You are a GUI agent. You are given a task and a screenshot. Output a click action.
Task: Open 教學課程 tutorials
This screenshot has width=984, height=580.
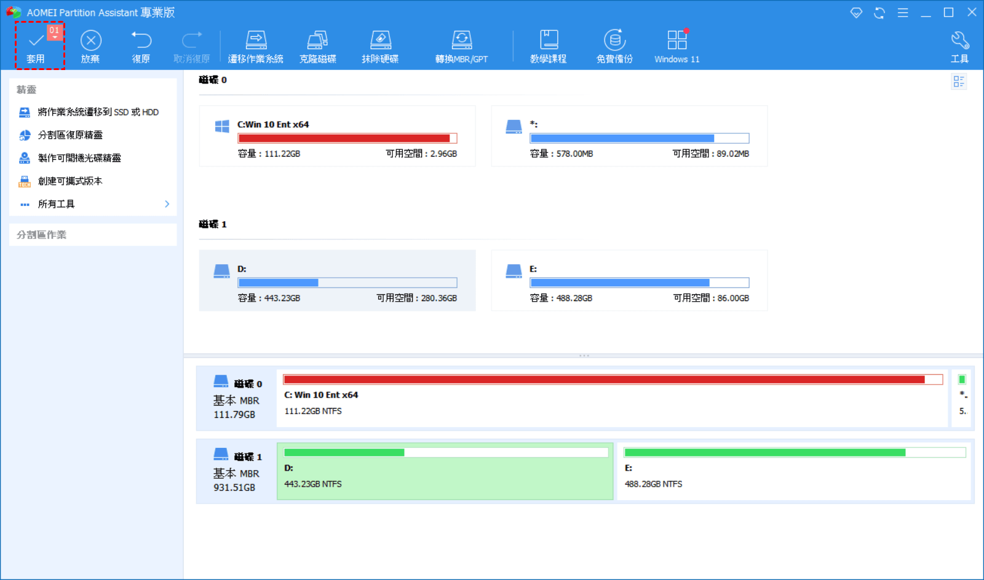tap(549, 47)
